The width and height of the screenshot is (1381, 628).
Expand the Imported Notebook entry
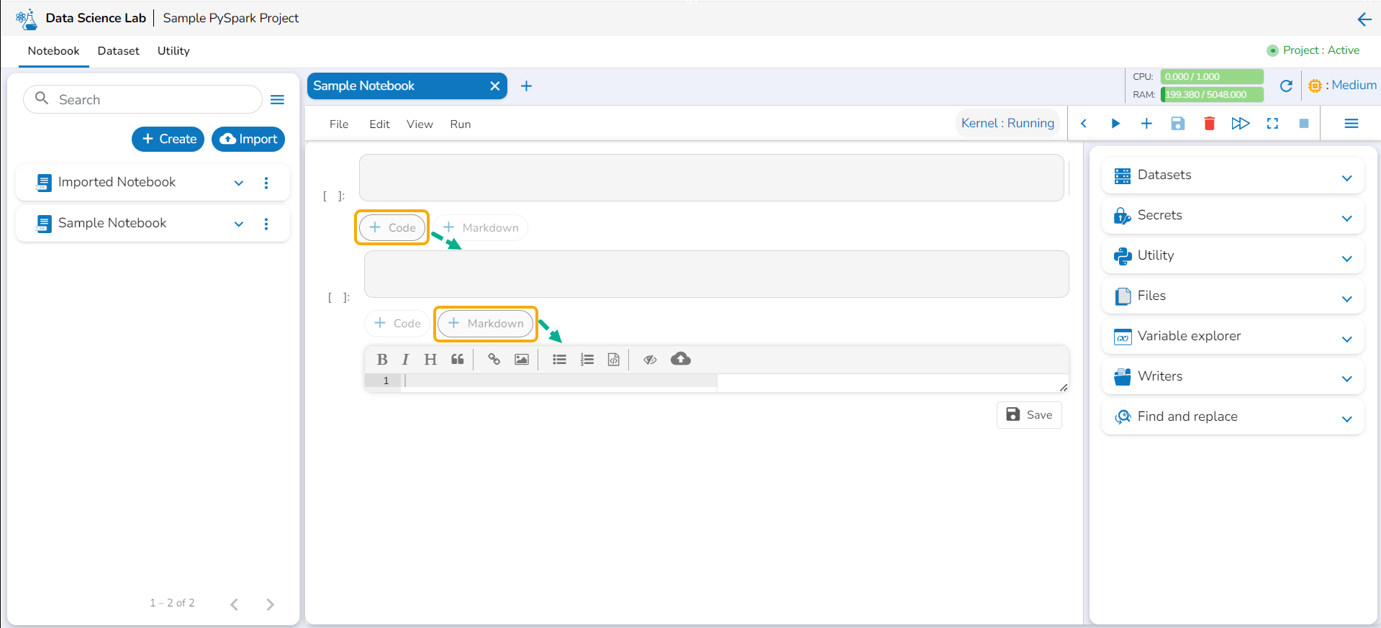click(239, 183)
